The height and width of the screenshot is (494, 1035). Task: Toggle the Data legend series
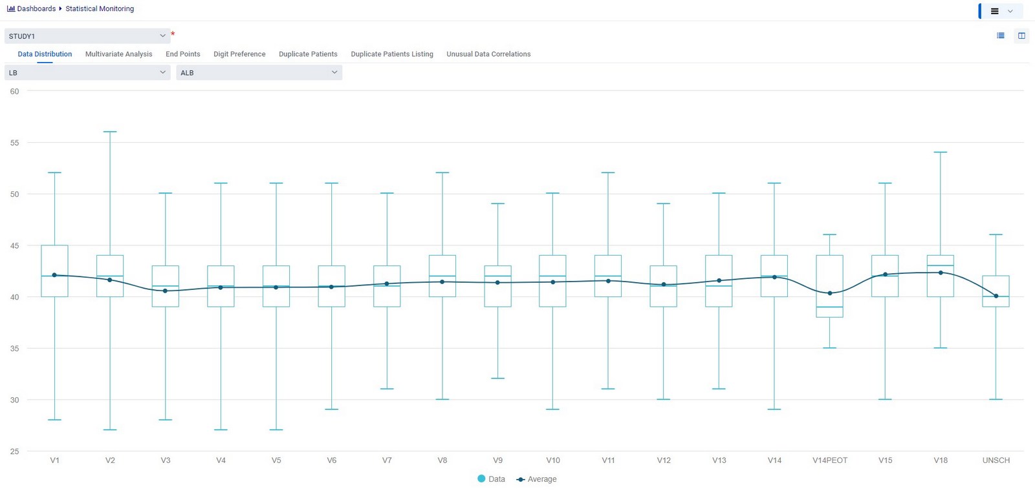coord(491,479)
